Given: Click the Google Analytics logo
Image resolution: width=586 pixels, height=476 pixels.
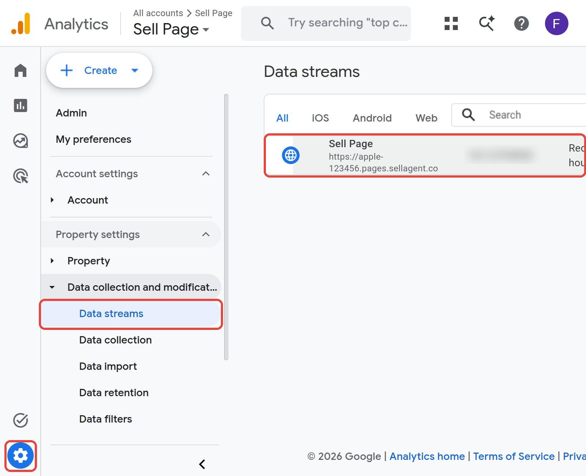Looking at the screenshot, I should (21, 23).
